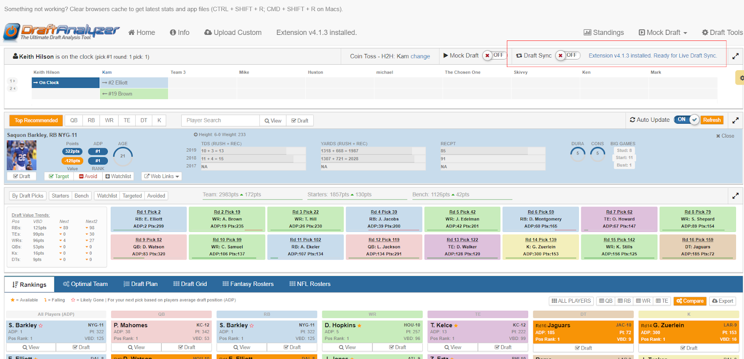Draft Saquon Barkley from detail panel
Image resolution: width=744 pixels, height=359 pixels.
pyautogui.click(x=22, y=176)
